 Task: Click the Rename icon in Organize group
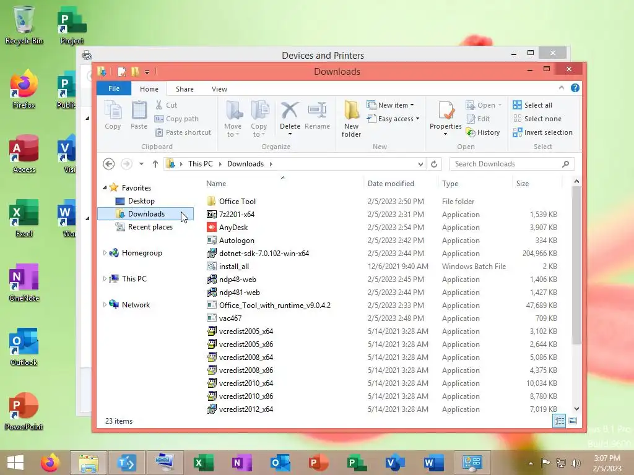click(317, 114)
